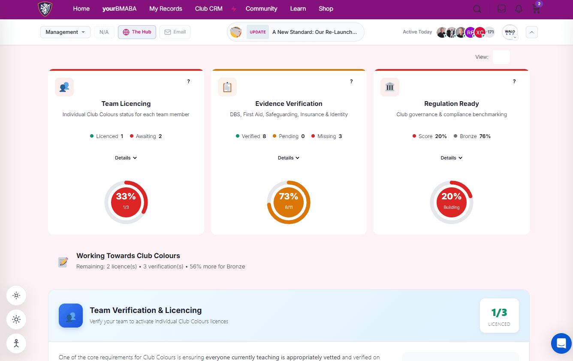Toggle The Hub view button
This screenshot has width=573, height=361.
137,32
